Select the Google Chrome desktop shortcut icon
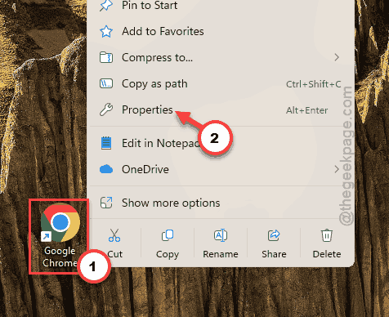Image resolution: width=389 pixels, height=317 pixels. point(60,222)
